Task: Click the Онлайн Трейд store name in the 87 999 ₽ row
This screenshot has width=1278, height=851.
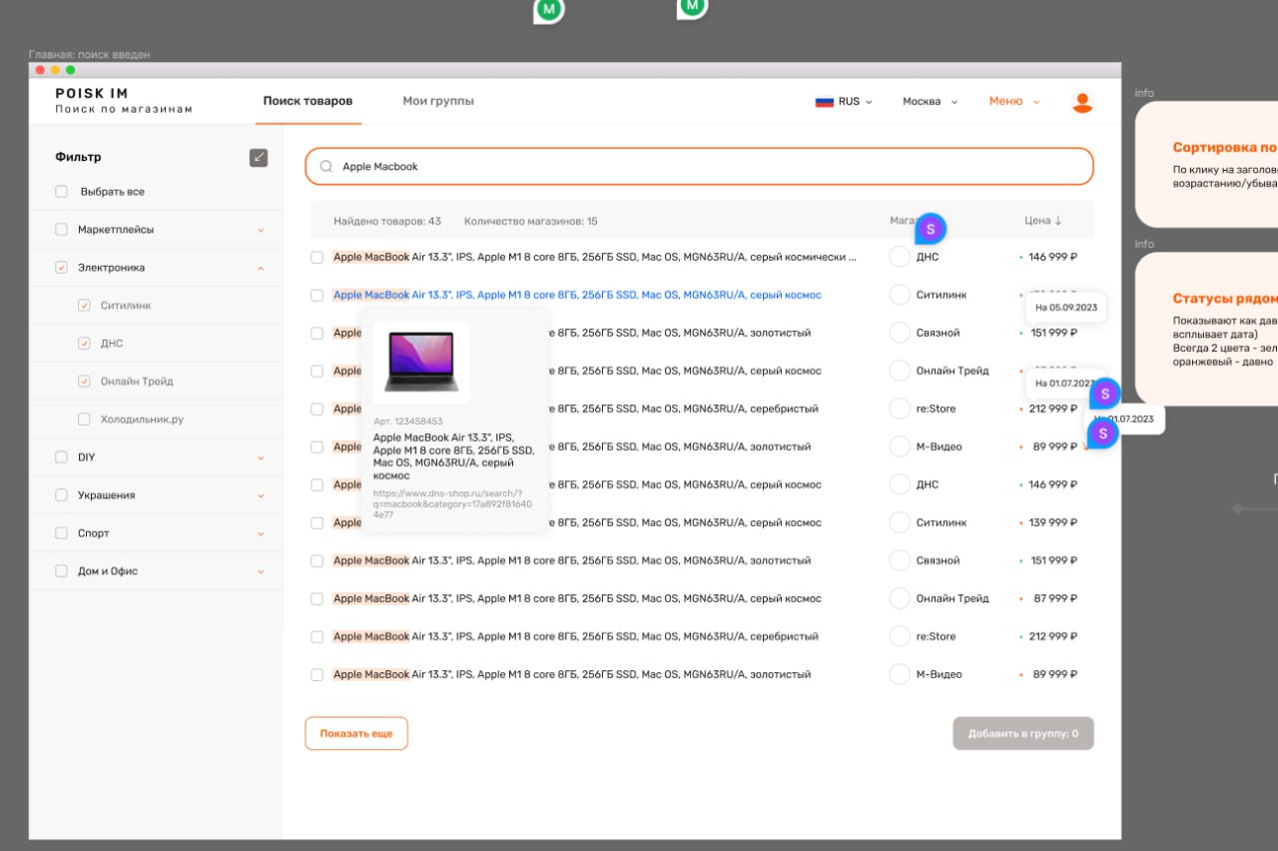Action: pyautogui.click(x=953, y=598)
